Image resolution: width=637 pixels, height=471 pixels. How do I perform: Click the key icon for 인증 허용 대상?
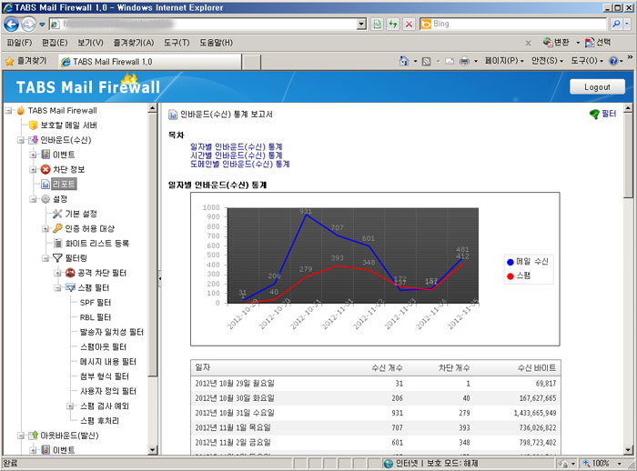57,228
